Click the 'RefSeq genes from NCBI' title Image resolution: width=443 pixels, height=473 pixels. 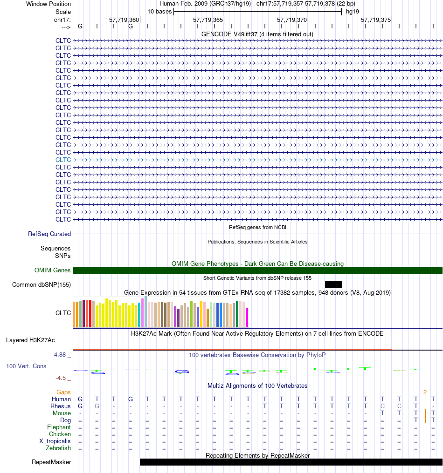pos(257,227)
